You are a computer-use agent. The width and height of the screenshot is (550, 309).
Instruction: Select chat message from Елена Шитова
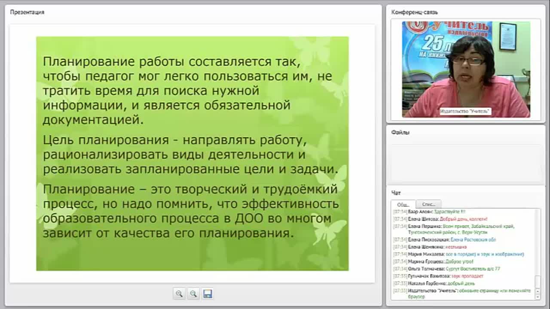click(x=440, y=219)
